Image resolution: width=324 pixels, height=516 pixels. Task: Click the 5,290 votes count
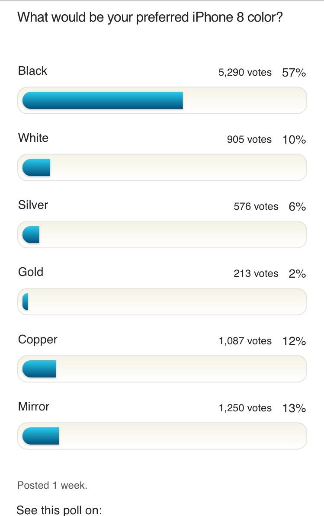click(x=245, y=72)
